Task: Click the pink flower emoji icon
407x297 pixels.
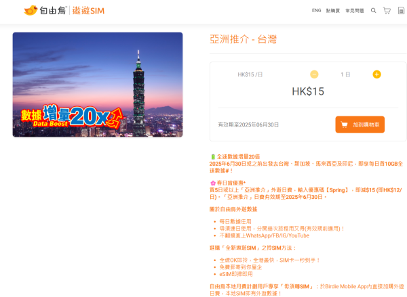Action: pos(213,183)
